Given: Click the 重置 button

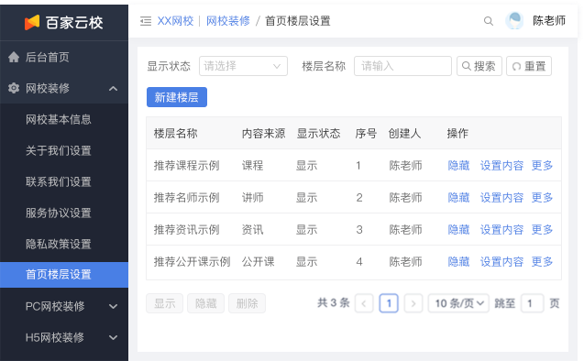Looking at the screenshot, I should pos(529,66).
